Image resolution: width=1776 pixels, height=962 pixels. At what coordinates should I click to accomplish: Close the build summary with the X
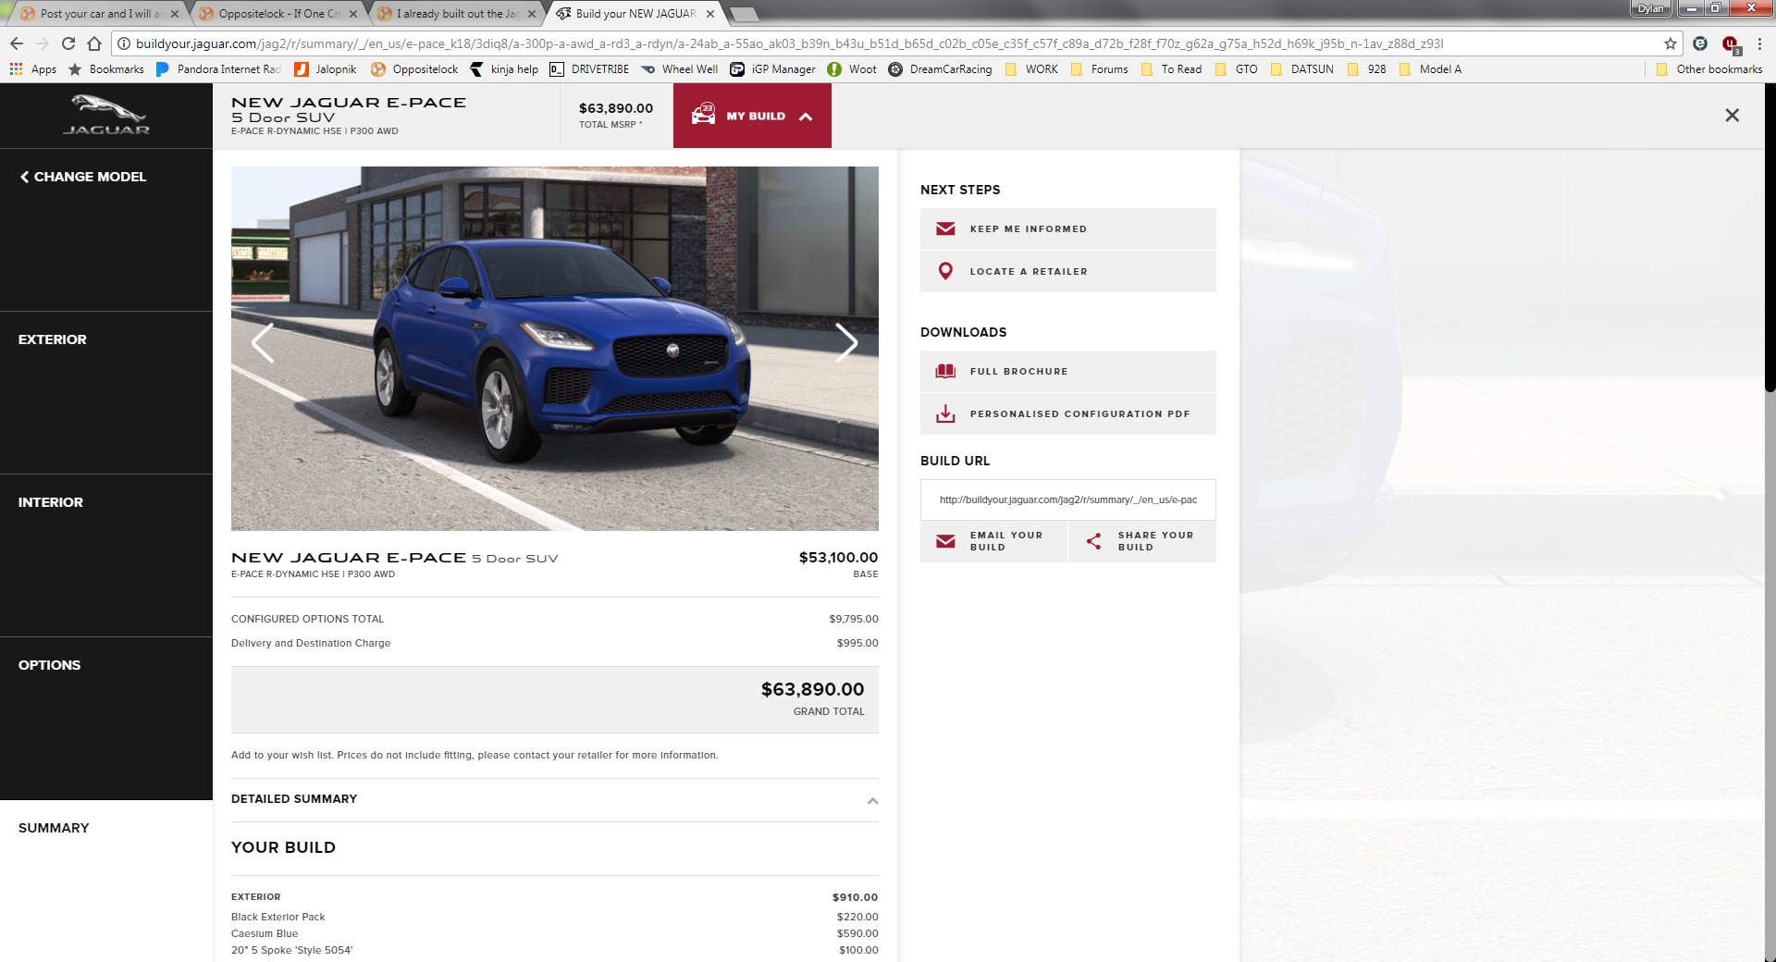[1732, 115]
